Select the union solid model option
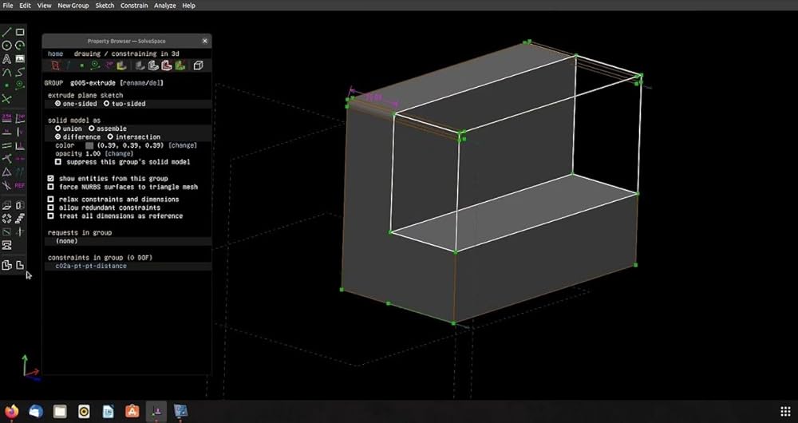 pos(68,128)
